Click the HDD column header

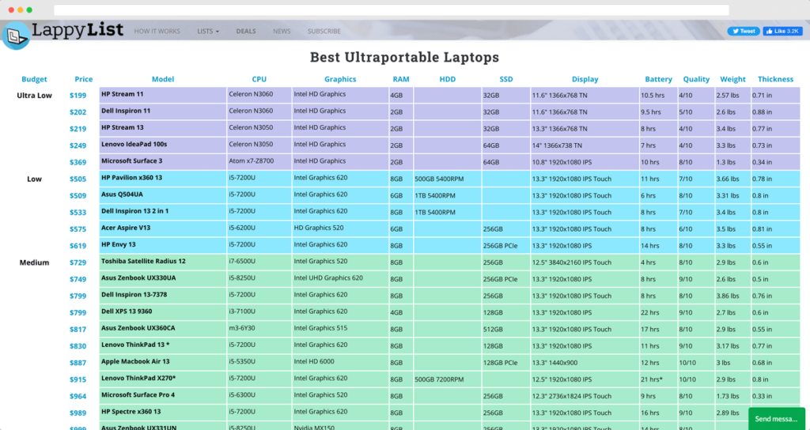click(x=448, y=79)
